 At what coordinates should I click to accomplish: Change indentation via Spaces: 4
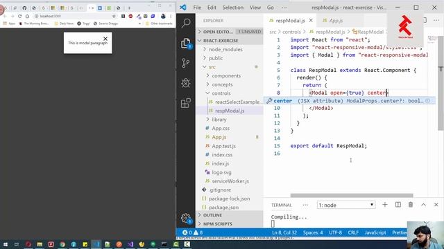coord(313,232)
